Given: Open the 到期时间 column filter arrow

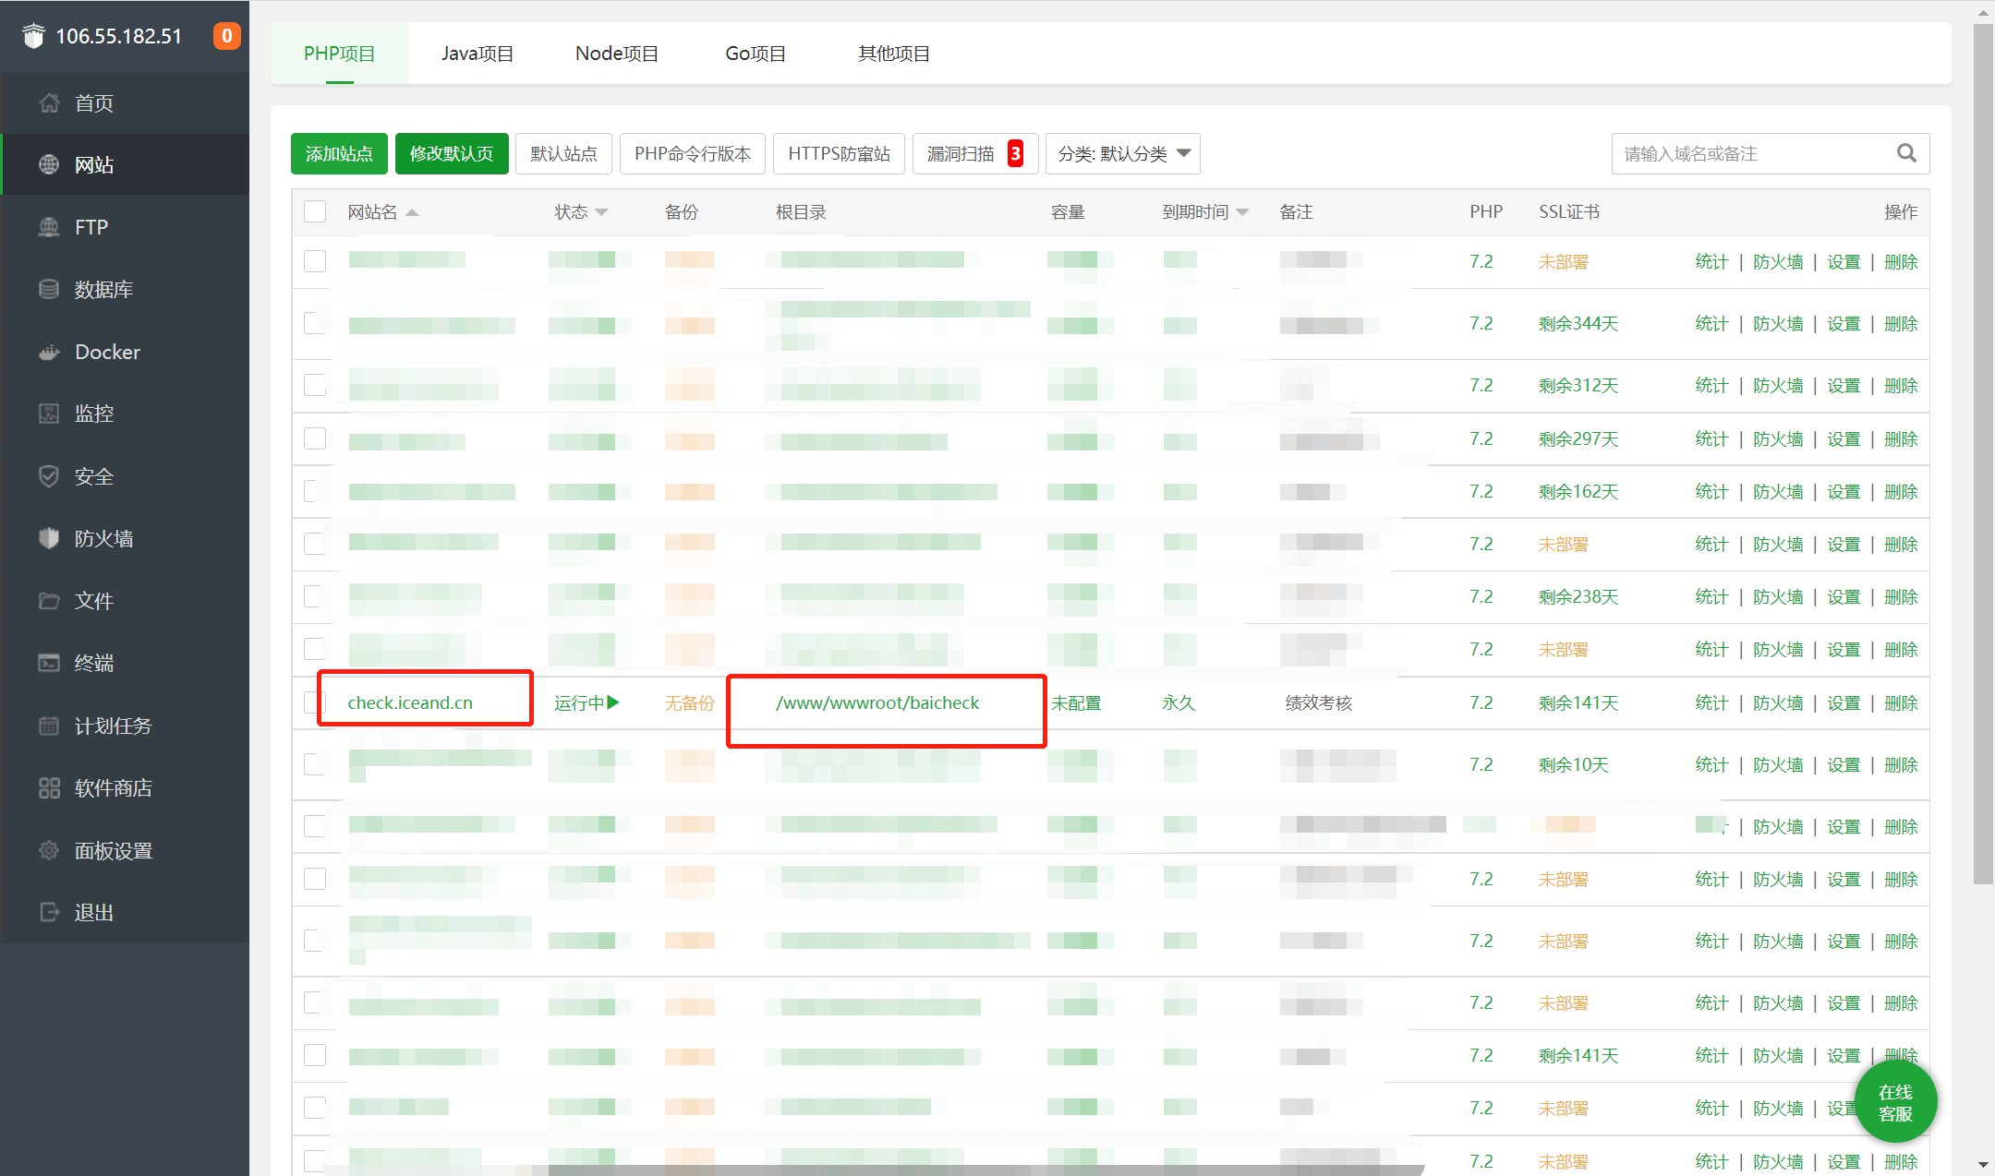Looking at the screenshot, I should point(1242,212).
